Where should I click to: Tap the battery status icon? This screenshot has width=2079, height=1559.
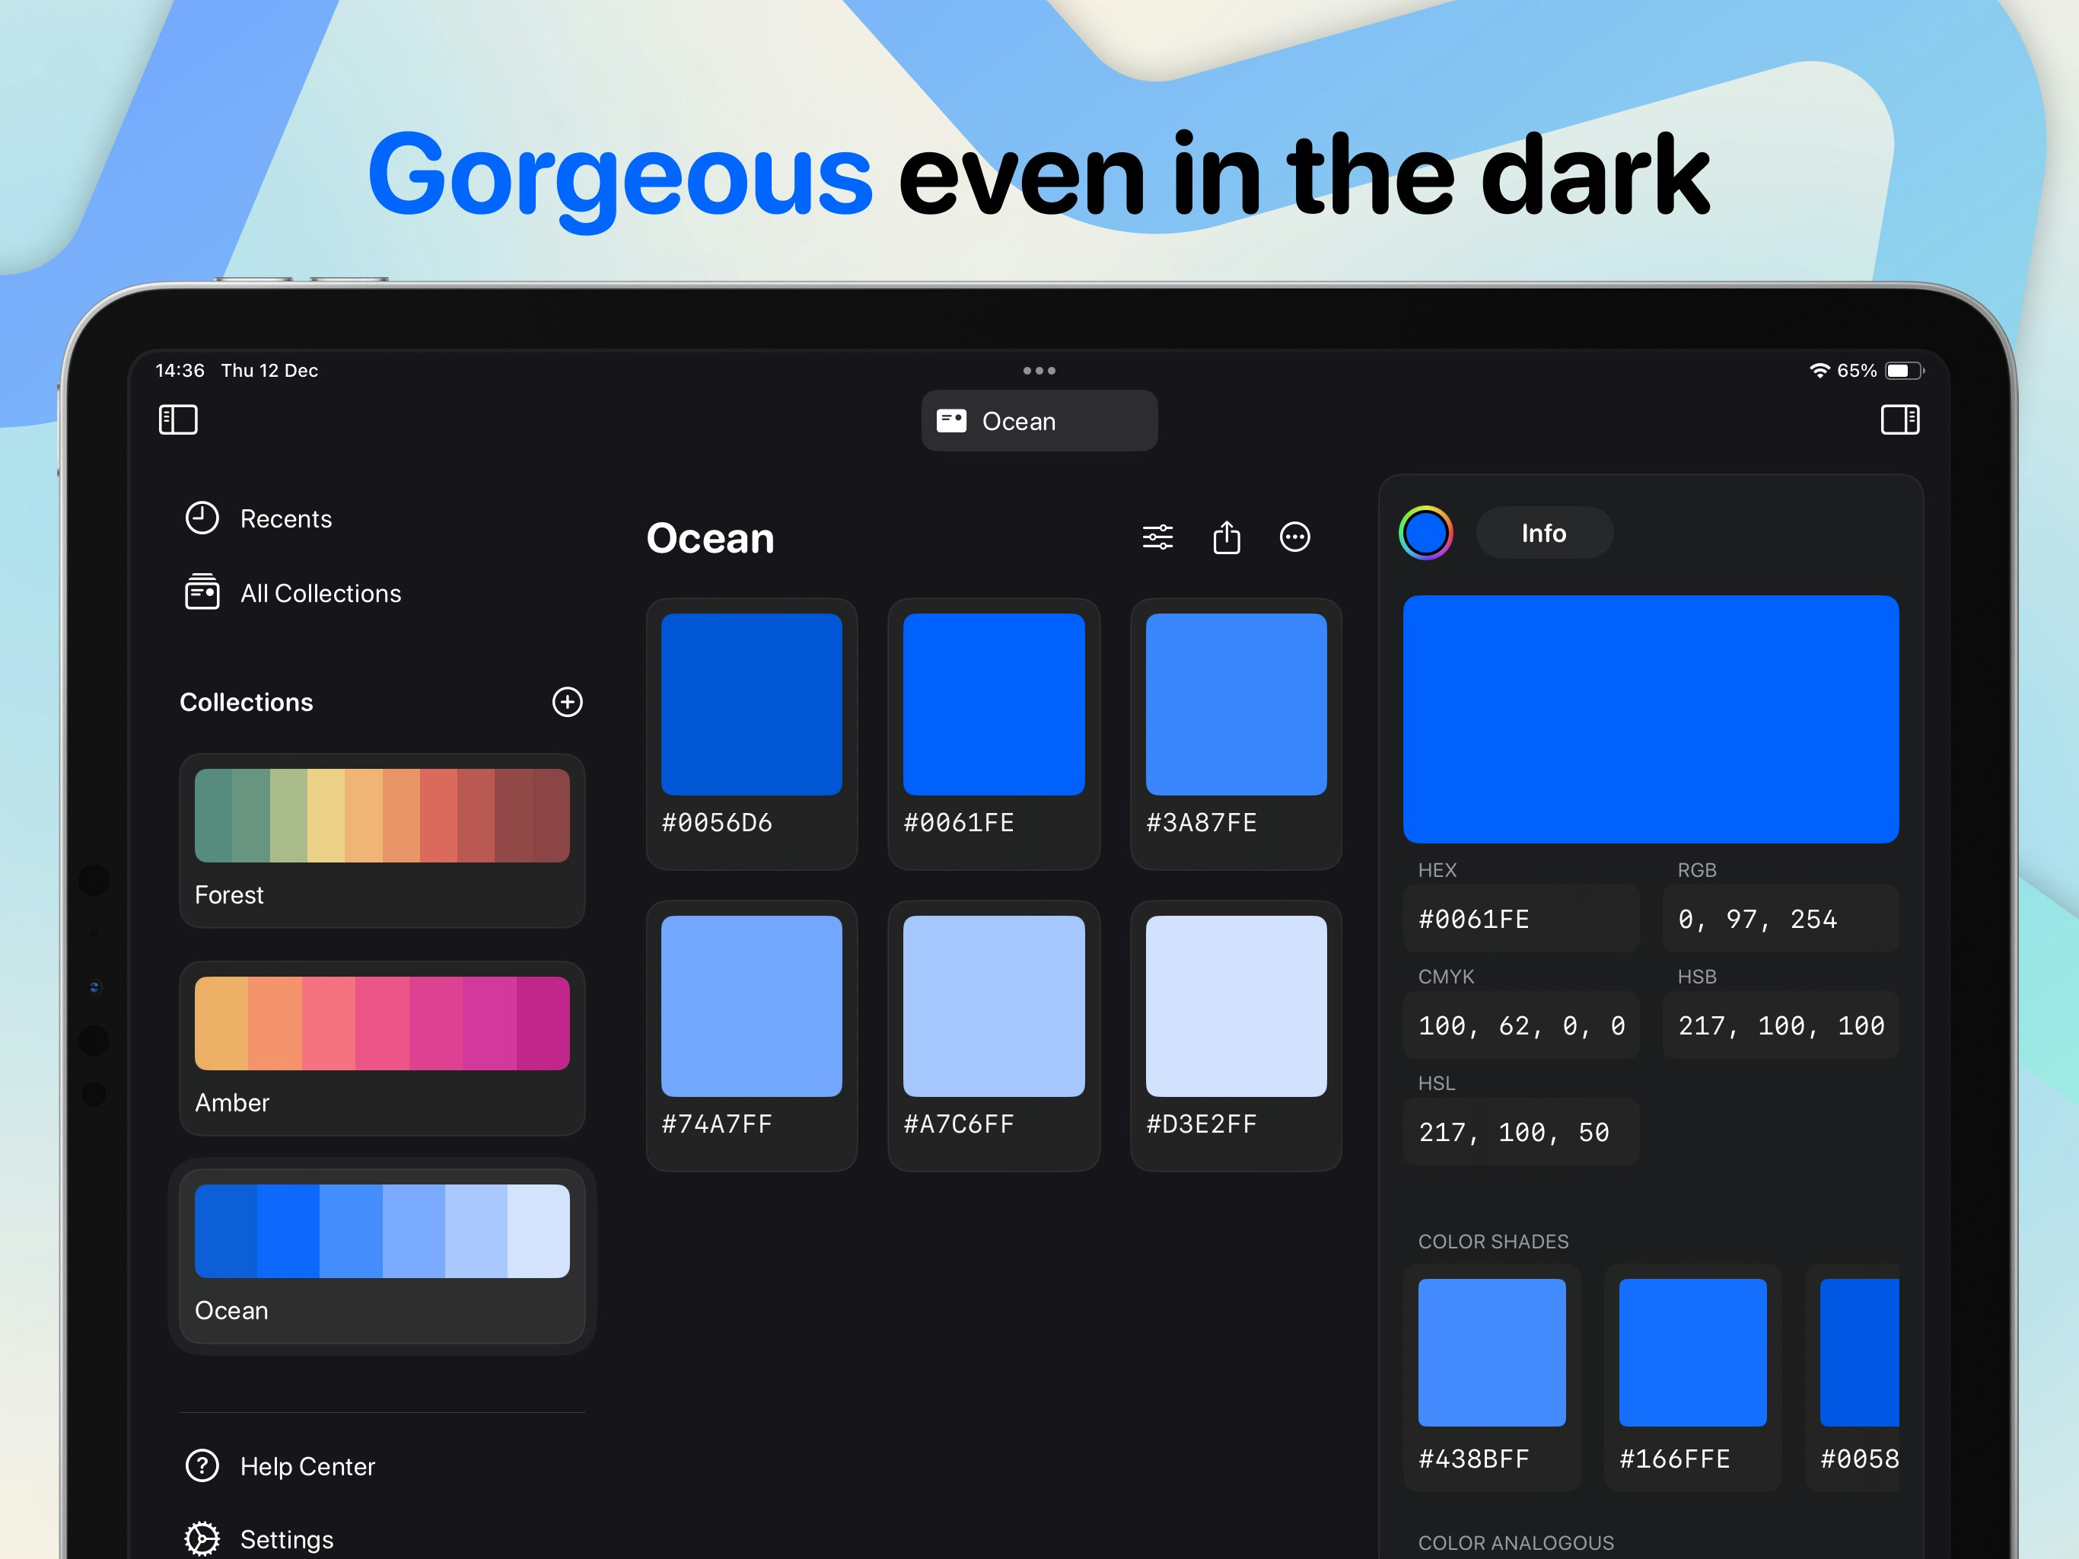click(x=1905, y=371)
